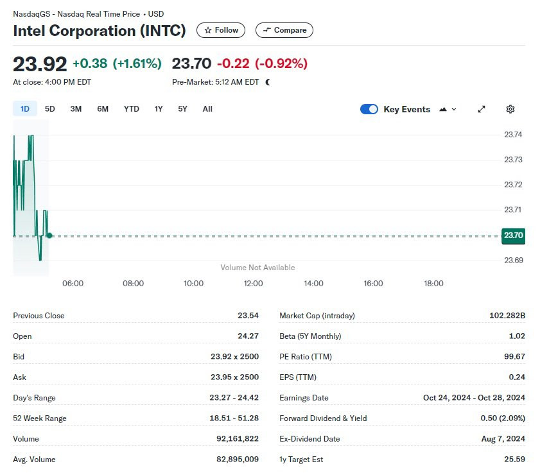The height and width of the screenshot is (473, 540).
Task: Select the 1Y chart range
Action: (158, 108)
